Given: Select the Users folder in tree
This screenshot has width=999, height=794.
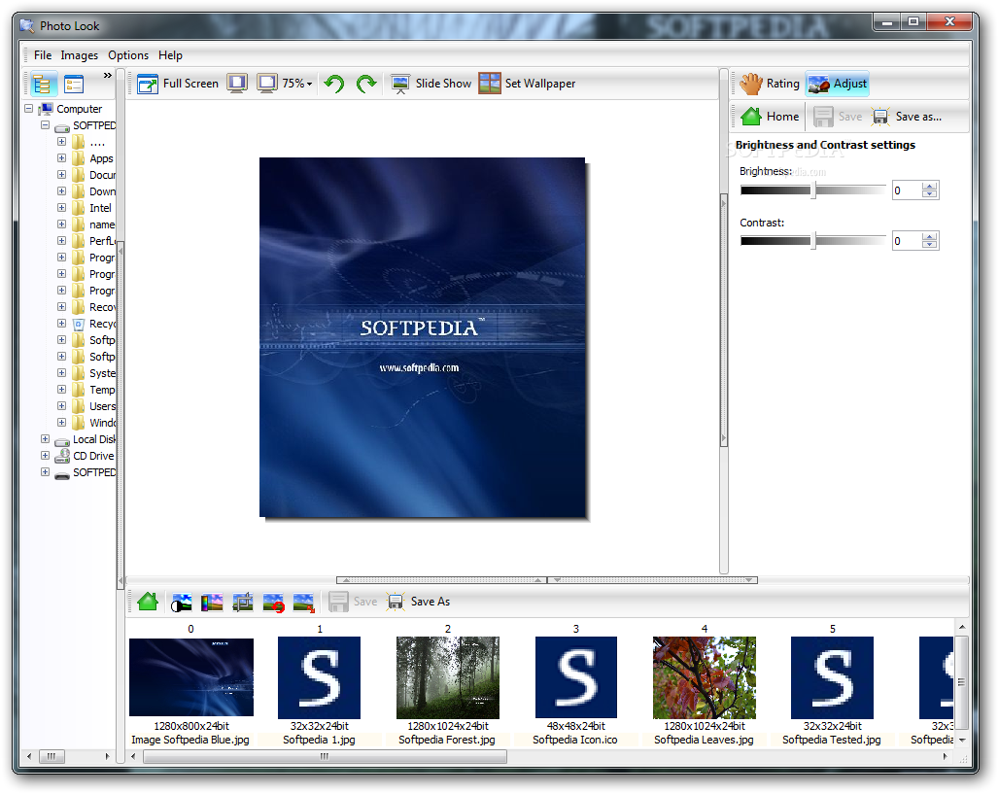Looking at the screenshot, I should point(102,406).
